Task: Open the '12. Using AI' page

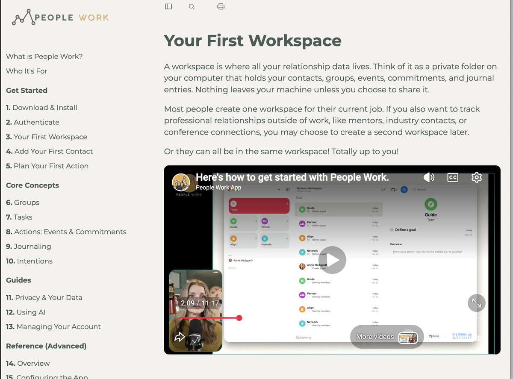Action: [26, 312]
